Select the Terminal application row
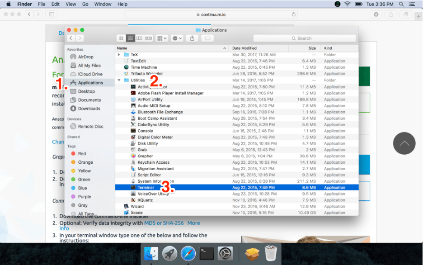The height and width of the screenshot is (265, 423). [x=237, y=188]
